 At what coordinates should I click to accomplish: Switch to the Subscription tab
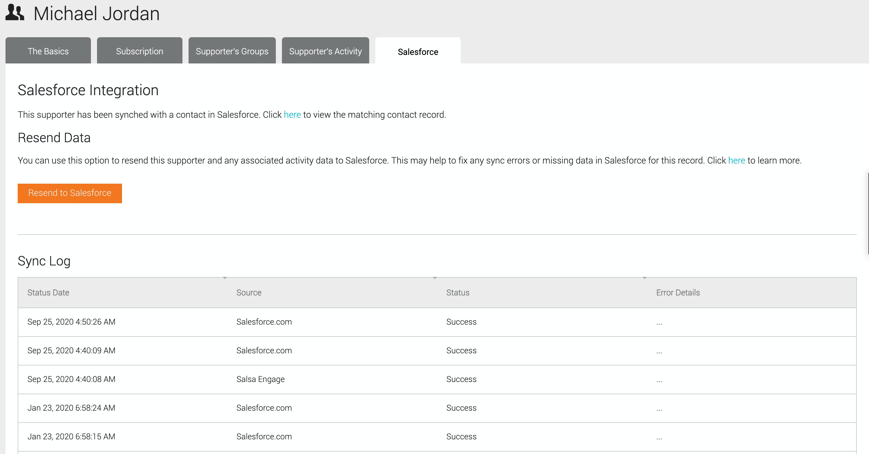[x=140, y=51]
